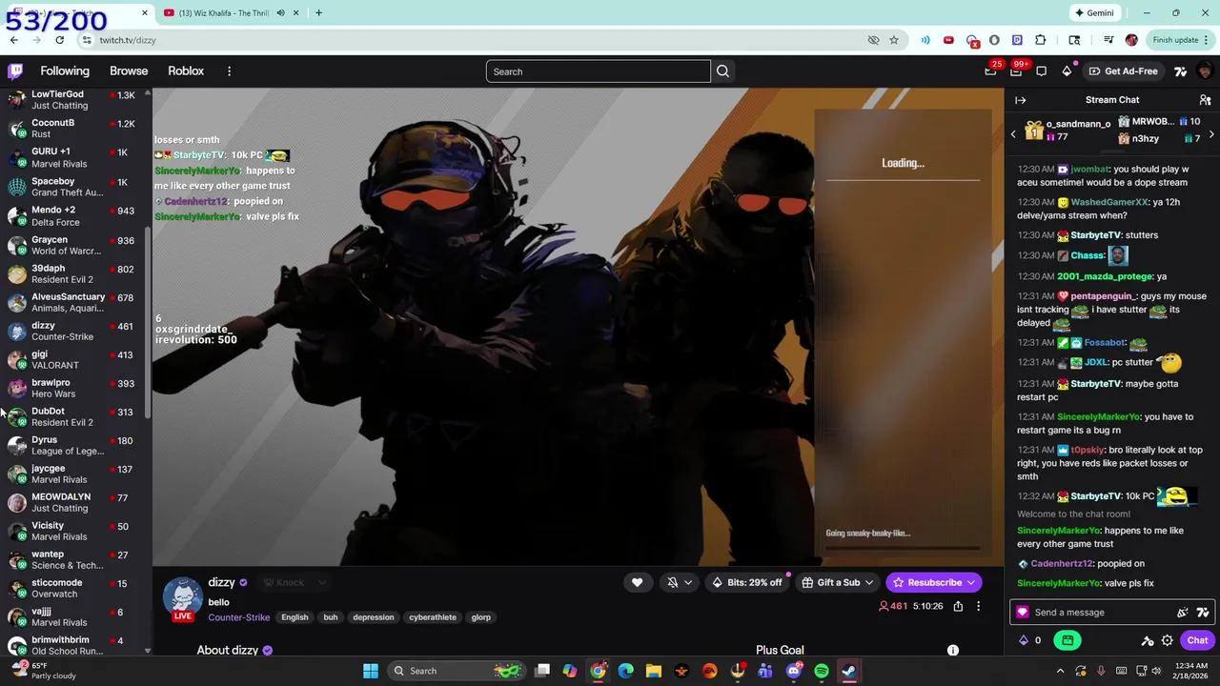Open Chrome media control icon
Image resolution: width=1220 pixels, height=686 pixels.
(1108, 40)
